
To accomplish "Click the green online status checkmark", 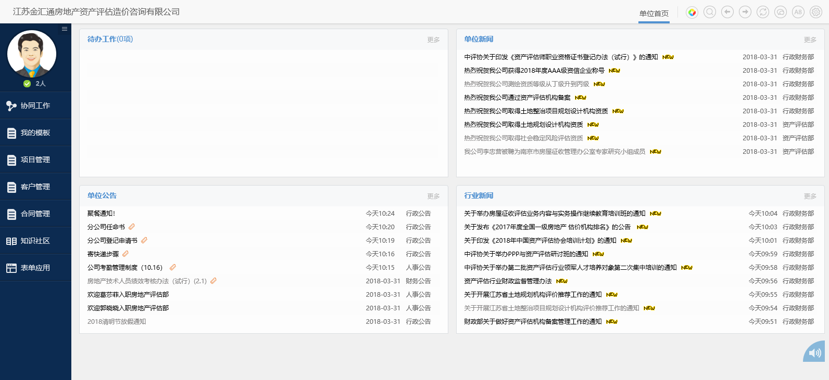I will pyautogui.click(x=27, y=84).
